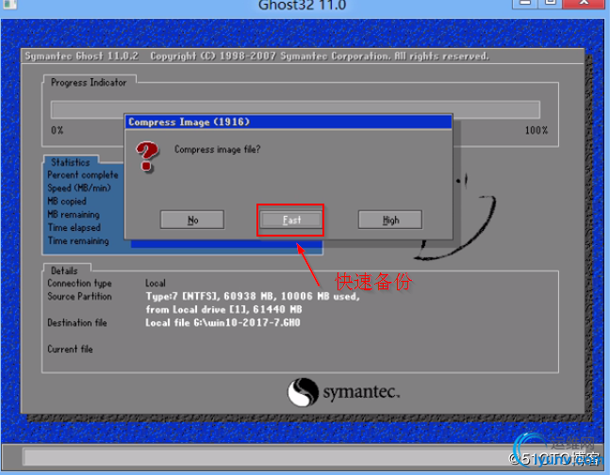Screen dimensions: 610x475
Task: Select Fast compression option
Action: 291,220
